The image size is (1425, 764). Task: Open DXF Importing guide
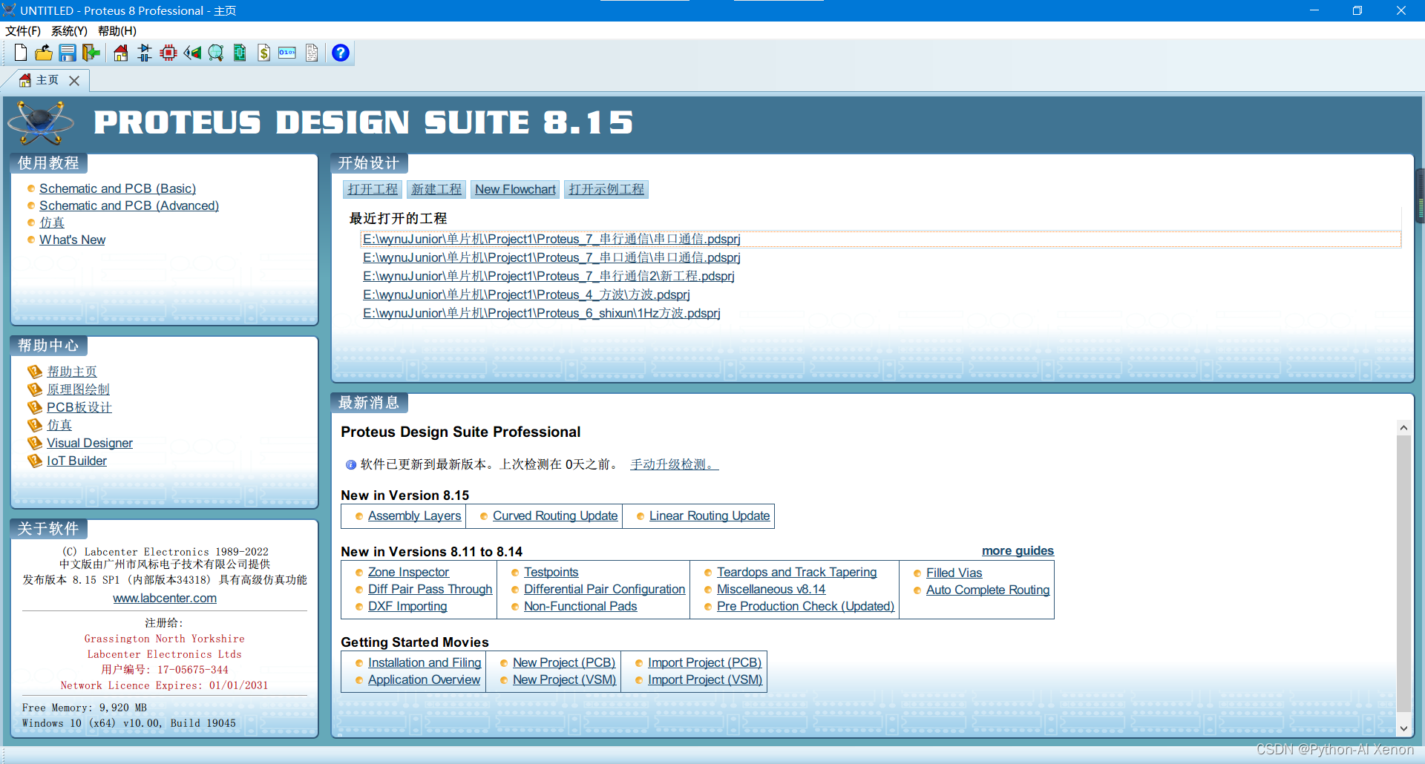click(407, 606)
